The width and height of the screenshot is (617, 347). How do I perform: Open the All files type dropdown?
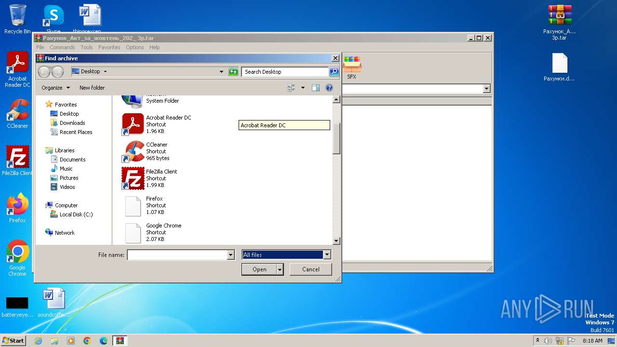coord(327,255)
